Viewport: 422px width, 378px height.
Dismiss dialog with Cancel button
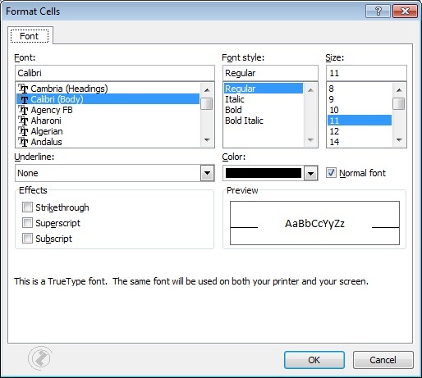(383, 360)
